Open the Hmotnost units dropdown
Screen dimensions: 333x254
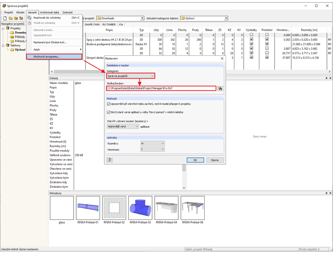click(x=152, y=149)
